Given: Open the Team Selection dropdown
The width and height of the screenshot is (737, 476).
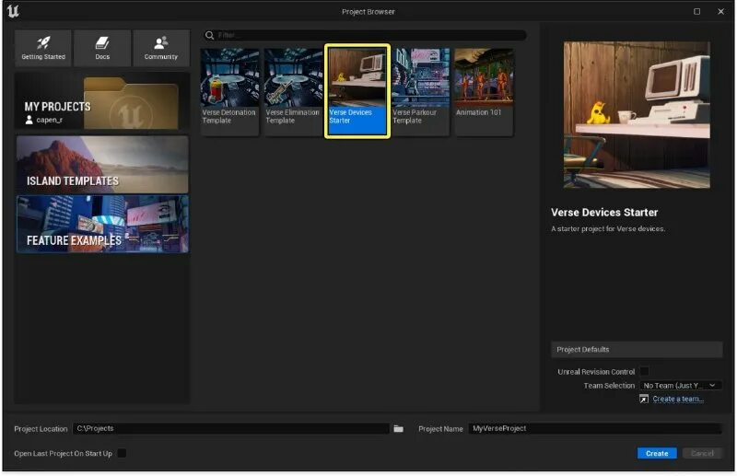Looking at the screenshot, I should [x=680, y=385].
